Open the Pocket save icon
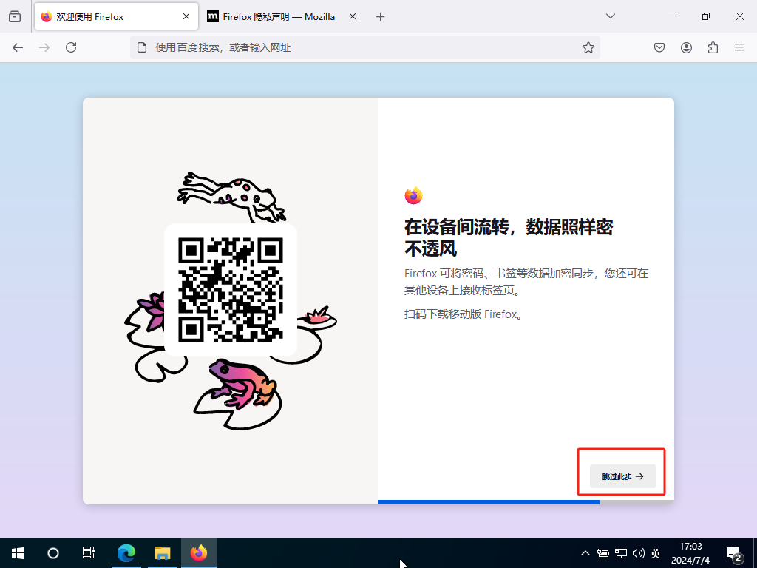The width and height of the screenshot is (757, 568). (659, 47)
